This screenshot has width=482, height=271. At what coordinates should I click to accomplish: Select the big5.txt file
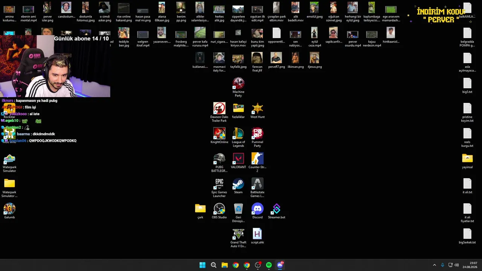(x=467, y=85)
